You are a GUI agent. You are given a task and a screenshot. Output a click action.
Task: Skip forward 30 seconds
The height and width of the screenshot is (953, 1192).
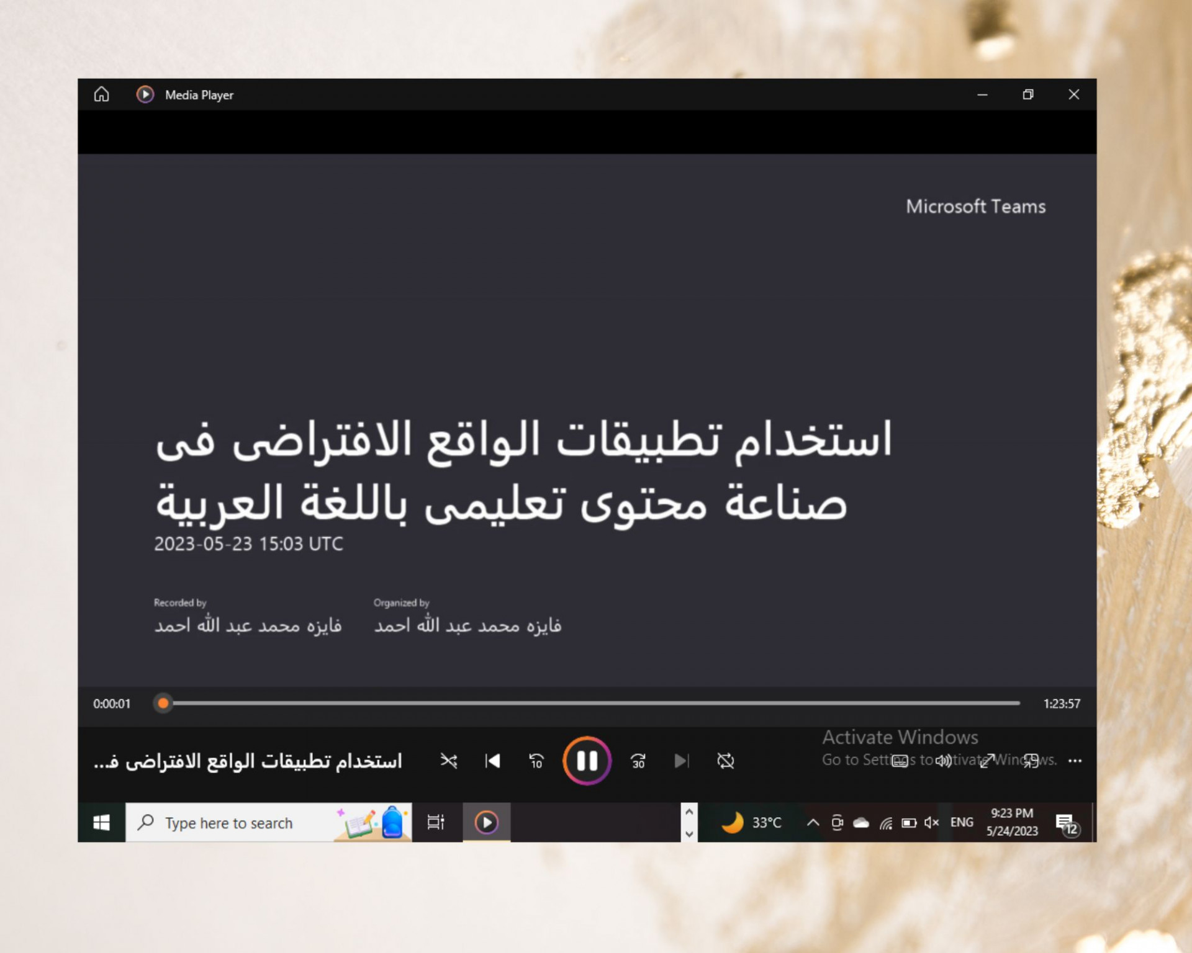[x=638, y=761]
